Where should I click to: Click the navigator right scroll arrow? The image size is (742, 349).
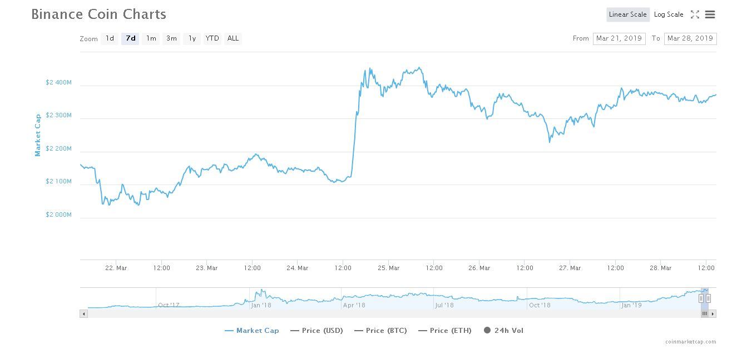coord(713,314)
